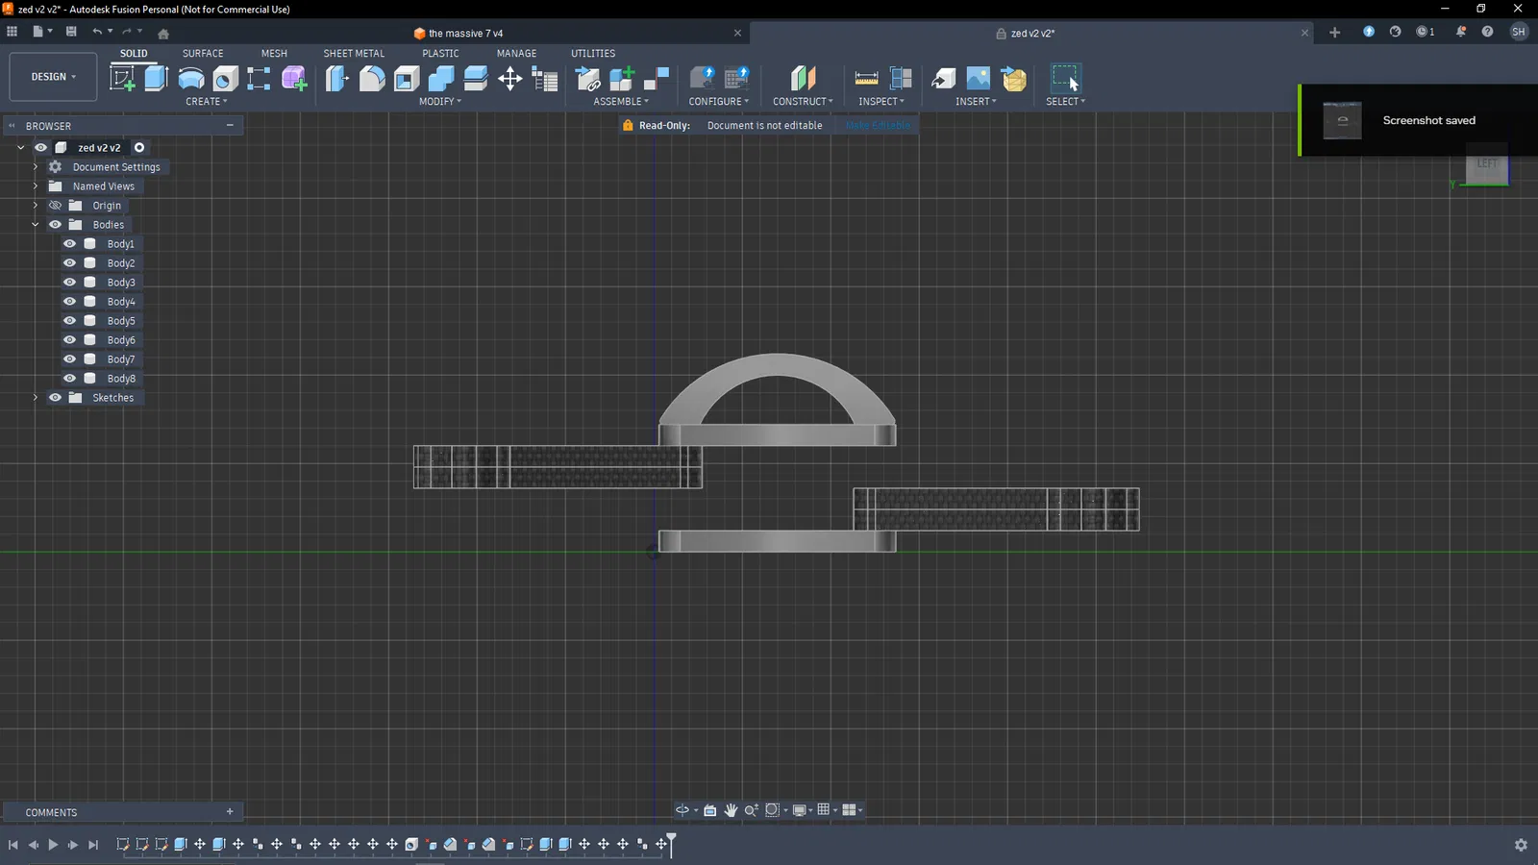Open the MODIFY menu
Image resolution: width=1538 pixels, height=865 pixels.
[439, 102]
